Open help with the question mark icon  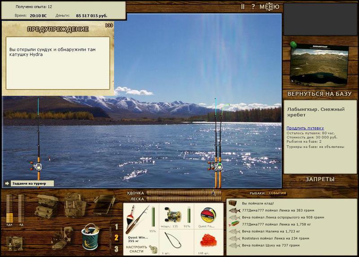click(253, 7)
